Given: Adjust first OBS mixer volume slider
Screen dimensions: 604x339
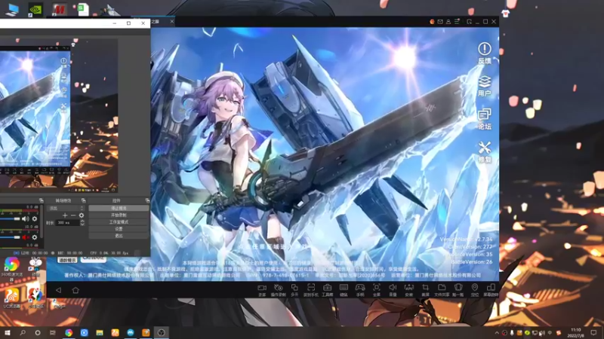Looking at the screenshot, I should pyautogui.click(x=10, y=218).
